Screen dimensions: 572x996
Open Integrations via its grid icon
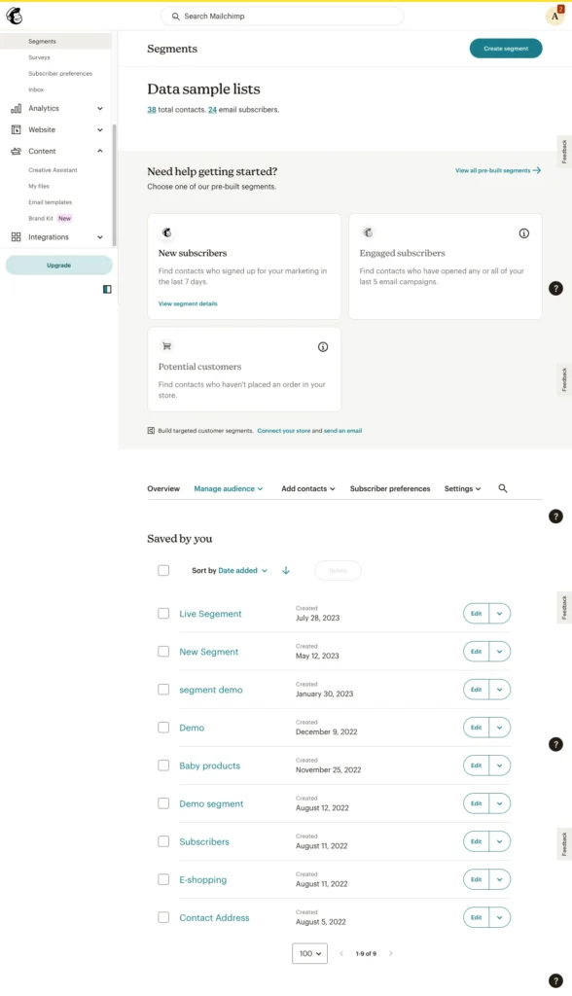click(x=15, y=236)
